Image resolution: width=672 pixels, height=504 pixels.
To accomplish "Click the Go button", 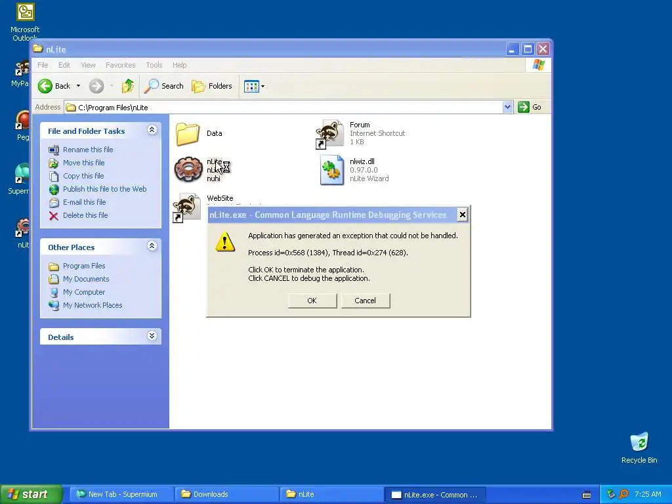I will coord(530,107).
